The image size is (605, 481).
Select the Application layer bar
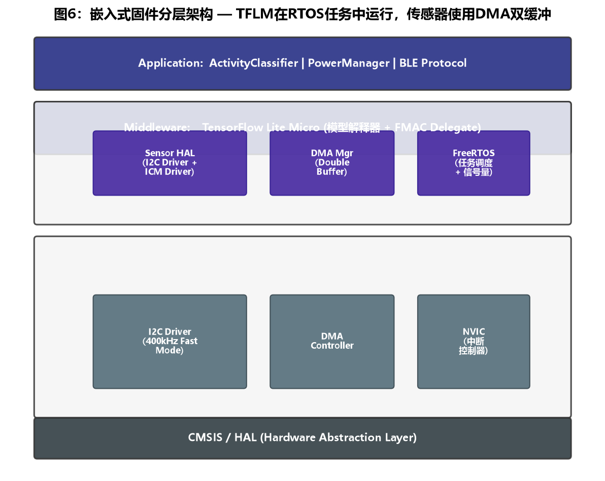(x=302, y=63)
